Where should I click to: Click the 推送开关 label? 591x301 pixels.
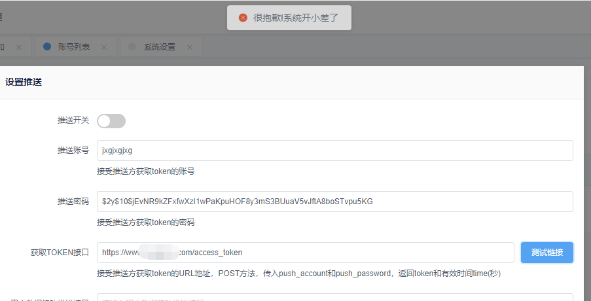(73, 120)
